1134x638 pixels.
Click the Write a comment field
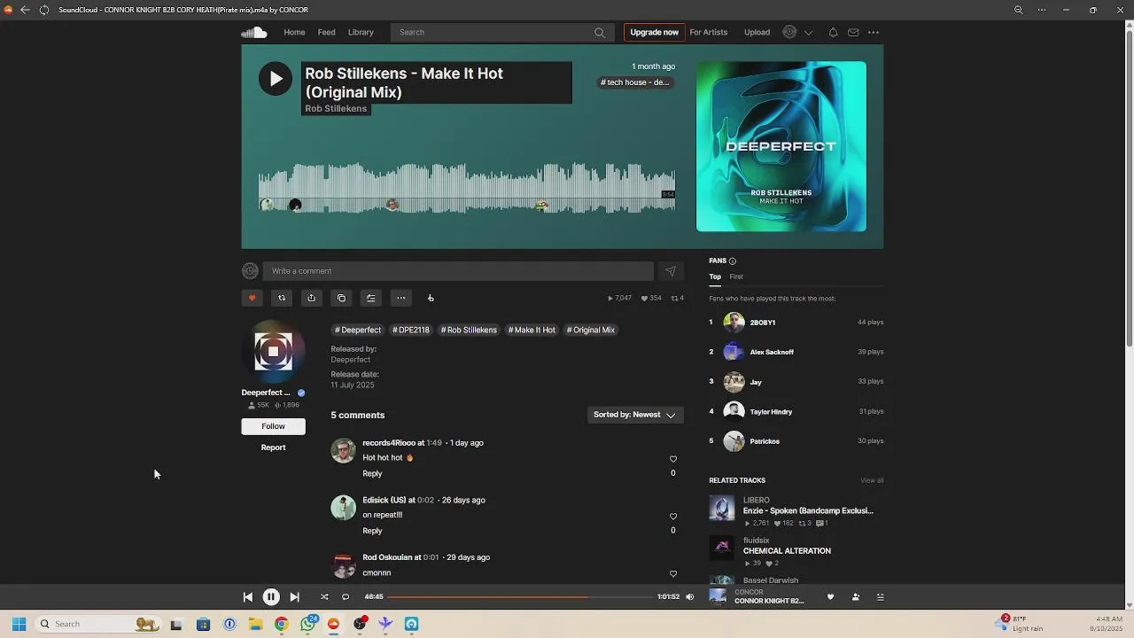[458, 271]
